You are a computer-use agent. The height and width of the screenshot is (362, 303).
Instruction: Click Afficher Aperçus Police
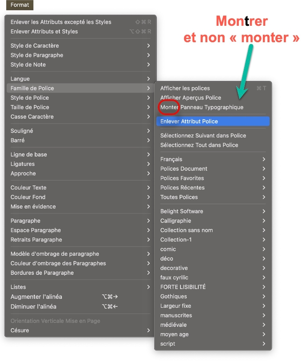pos(213,98)
